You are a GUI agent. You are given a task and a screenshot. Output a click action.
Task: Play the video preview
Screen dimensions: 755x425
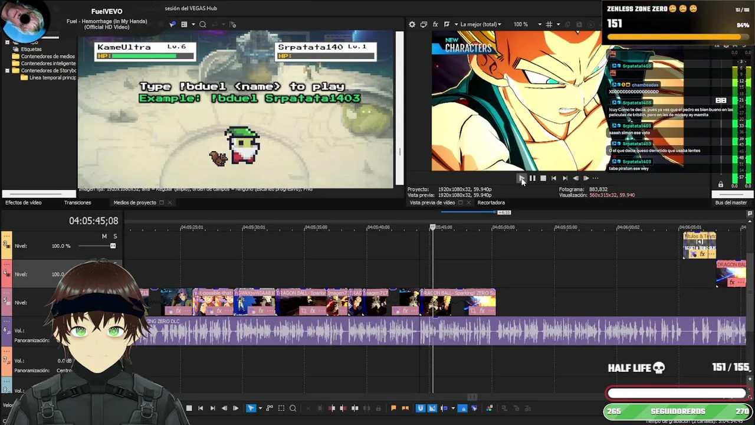point(521,178)
